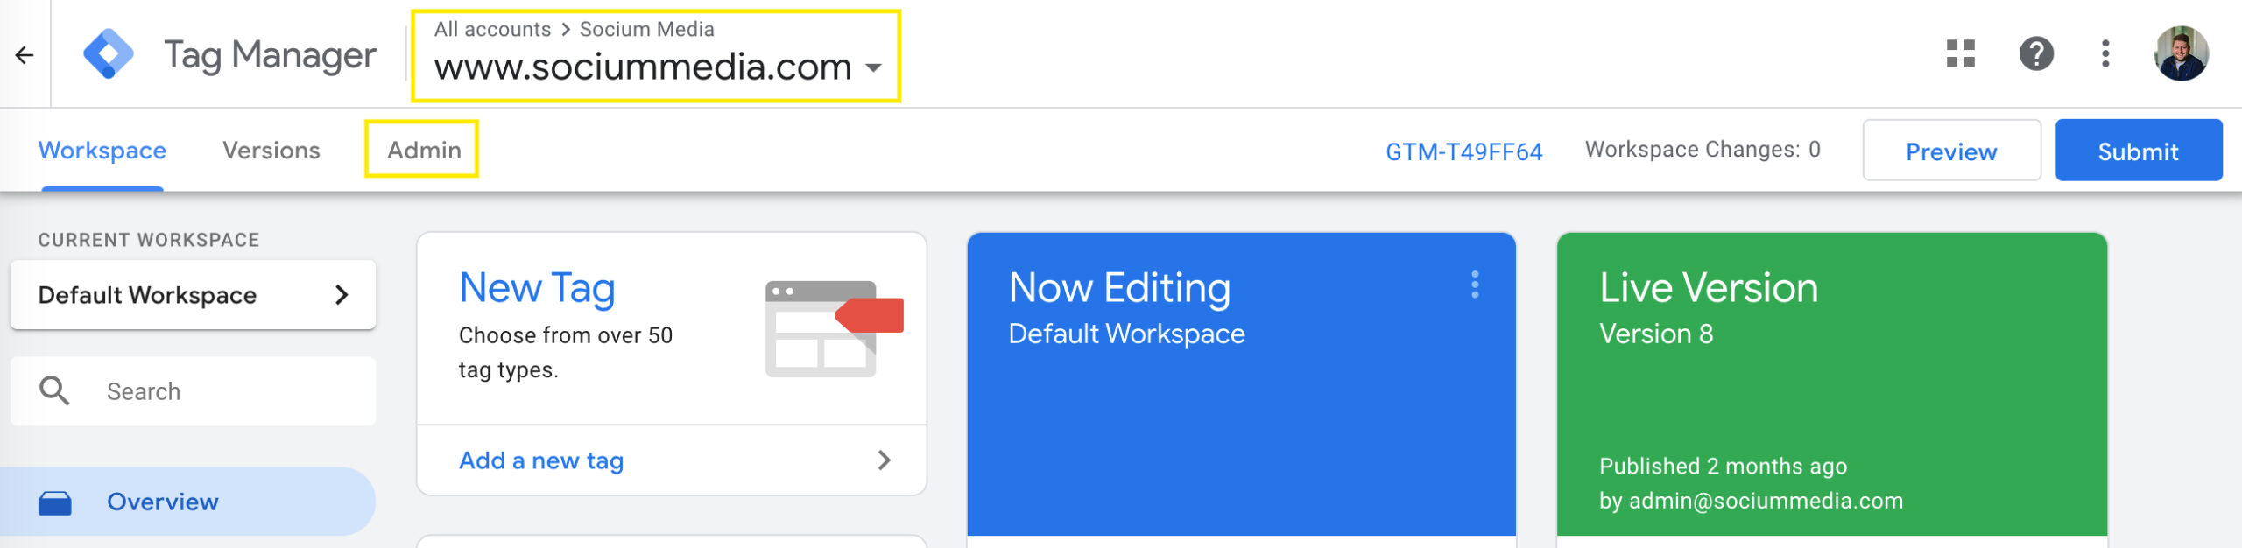Click the Live Version card title
Screen dimensions: 2242x548
click(1709, 287)
